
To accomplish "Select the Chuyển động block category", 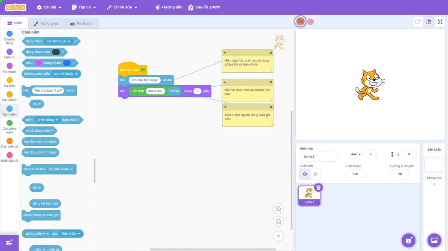I will point(9,38).
